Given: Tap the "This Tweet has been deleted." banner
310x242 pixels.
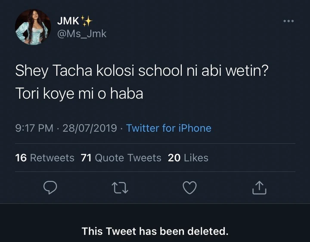Looking at the screenshot, I should 155,231.
